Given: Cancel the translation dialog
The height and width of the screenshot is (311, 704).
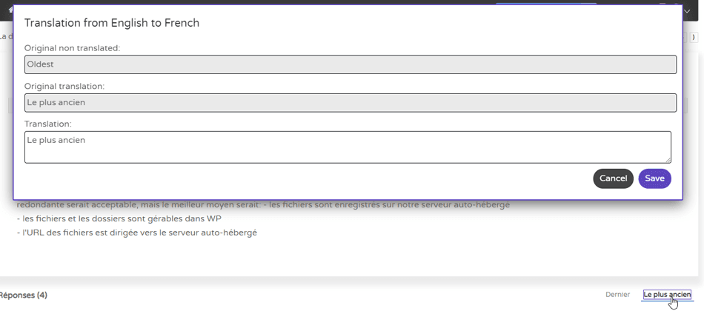Looking at the screenshot, I should pyautogui.click(x=613, y=178).
